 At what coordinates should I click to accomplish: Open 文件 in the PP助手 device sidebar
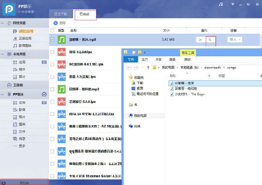22,132
